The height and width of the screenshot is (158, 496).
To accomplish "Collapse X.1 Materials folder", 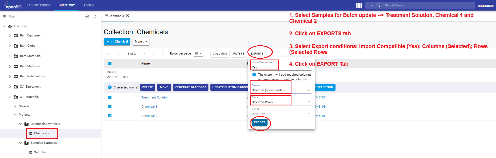I will coord(10,97).
